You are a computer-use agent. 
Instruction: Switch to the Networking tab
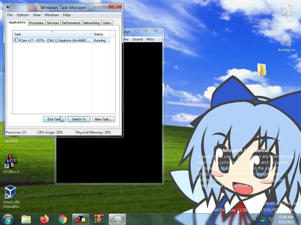[x=91, y=23]
